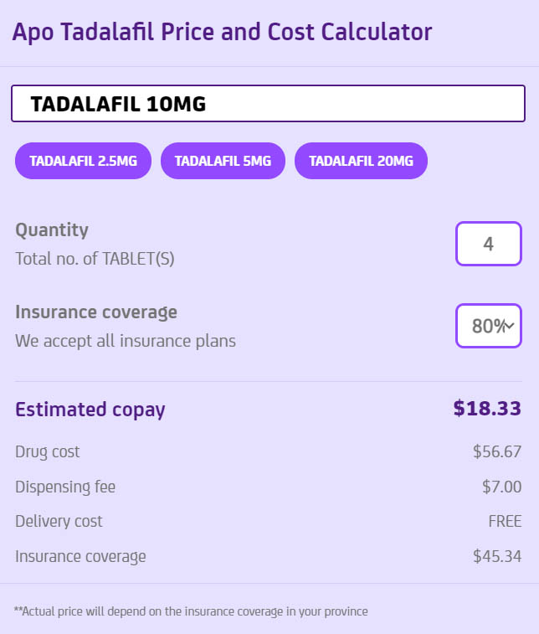Switch to the TADALAFIL 20MG dosage
This screenshot has height=634, width=539.
coord(361,161)
